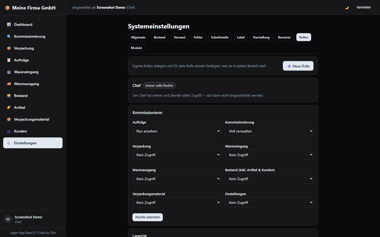380x237 pixels.
Task: Switch to the Allgemein tab
Action: coord(138,37)
